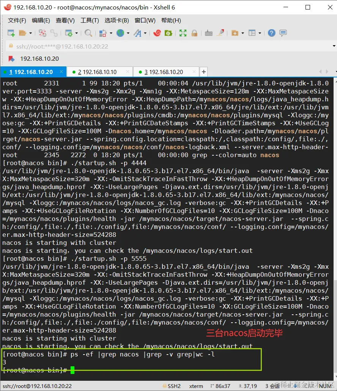Open the 编辑(E) menu
The height and width of the screenshot is (391, 337).
pos(41,20)
